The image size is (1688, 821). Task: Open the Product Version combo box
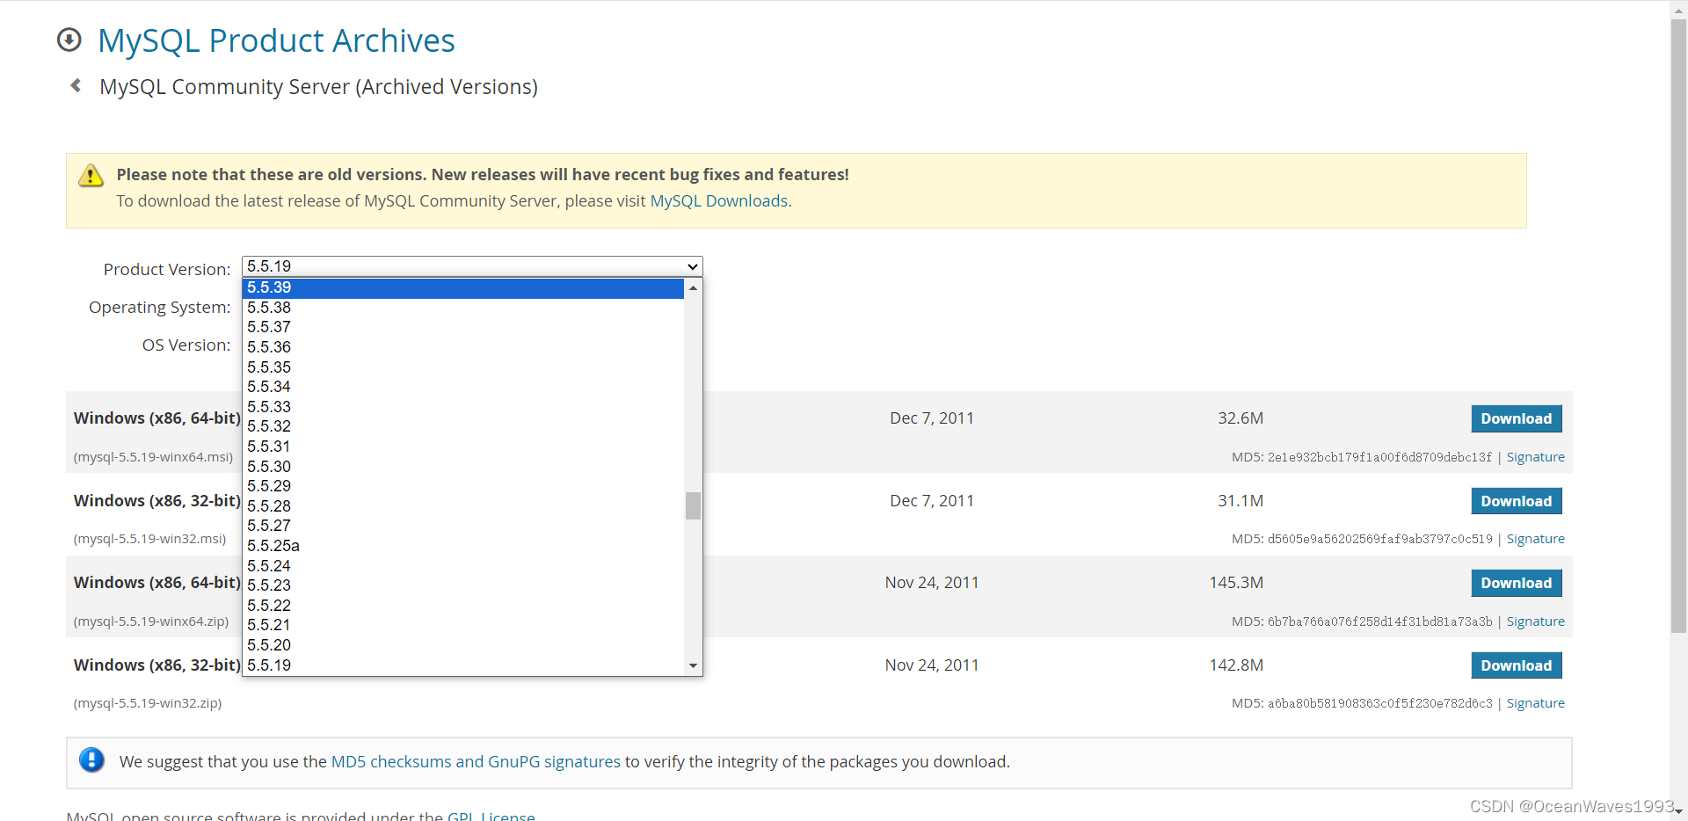click(472, 266)
